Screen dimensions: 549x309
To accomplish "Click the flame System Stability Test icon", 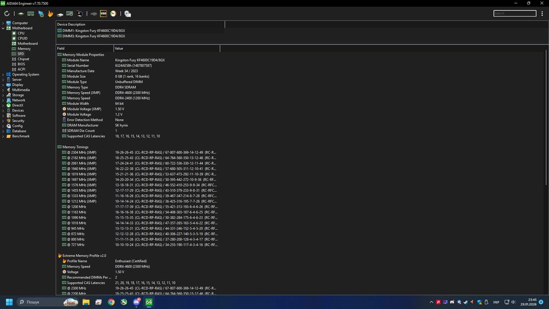I will [x=51, y=14].
